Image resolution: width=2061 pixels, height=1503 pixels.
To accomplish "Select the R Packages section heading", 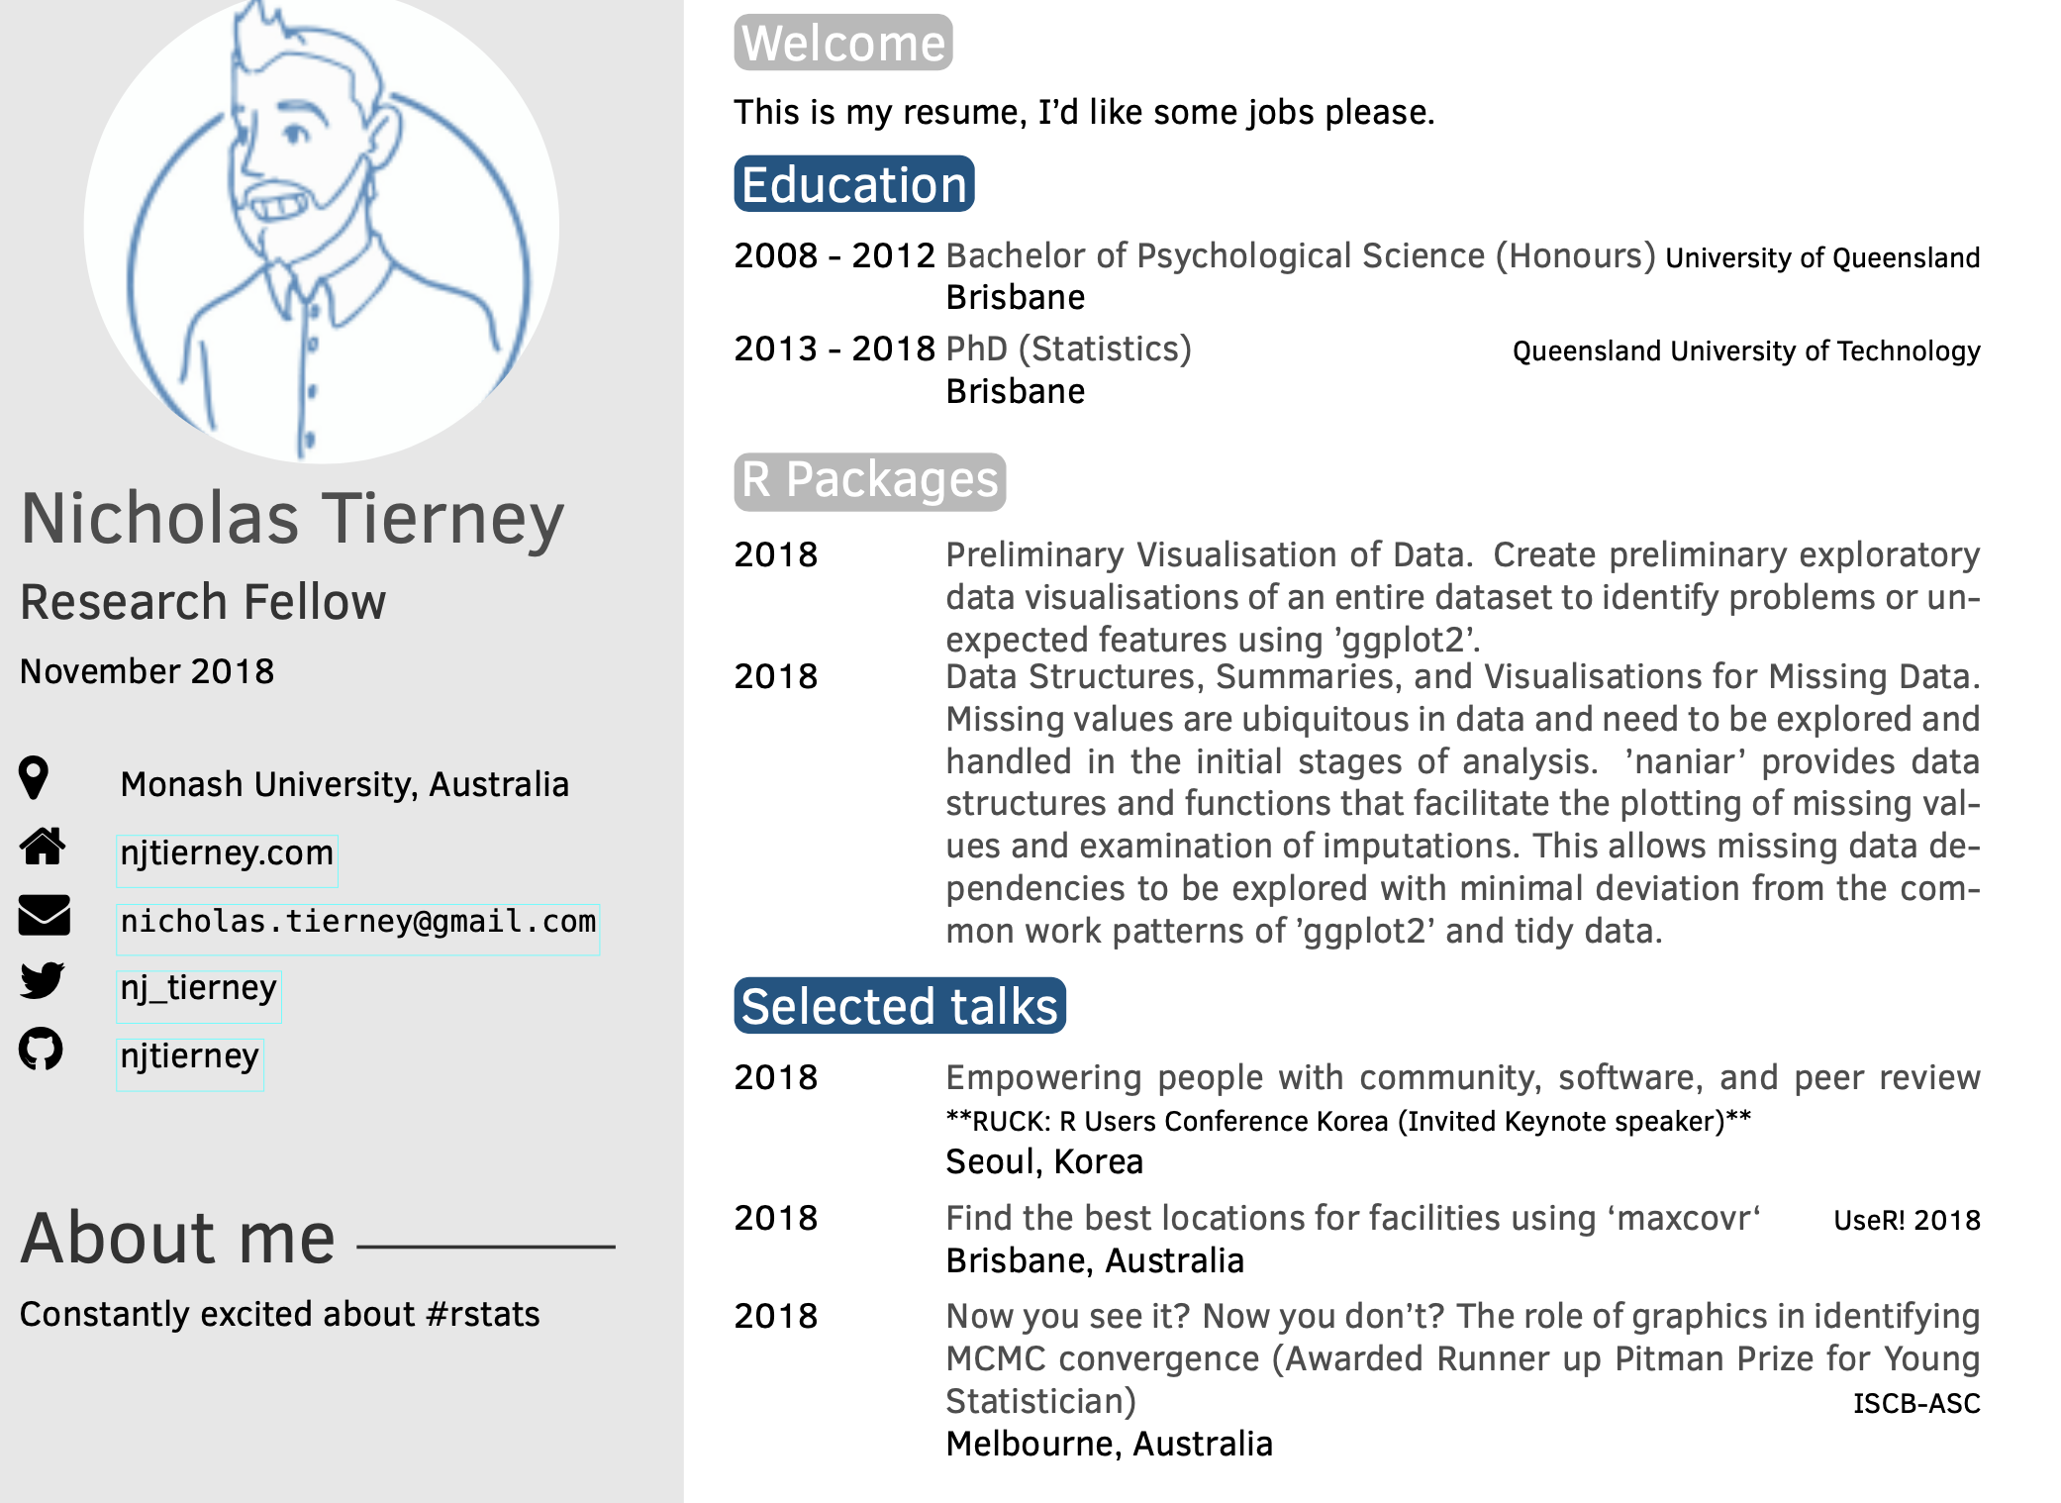I will [870, 481].
